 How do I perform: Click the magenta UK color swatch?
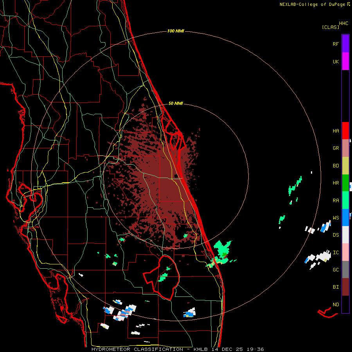click(x=345, y=61)
